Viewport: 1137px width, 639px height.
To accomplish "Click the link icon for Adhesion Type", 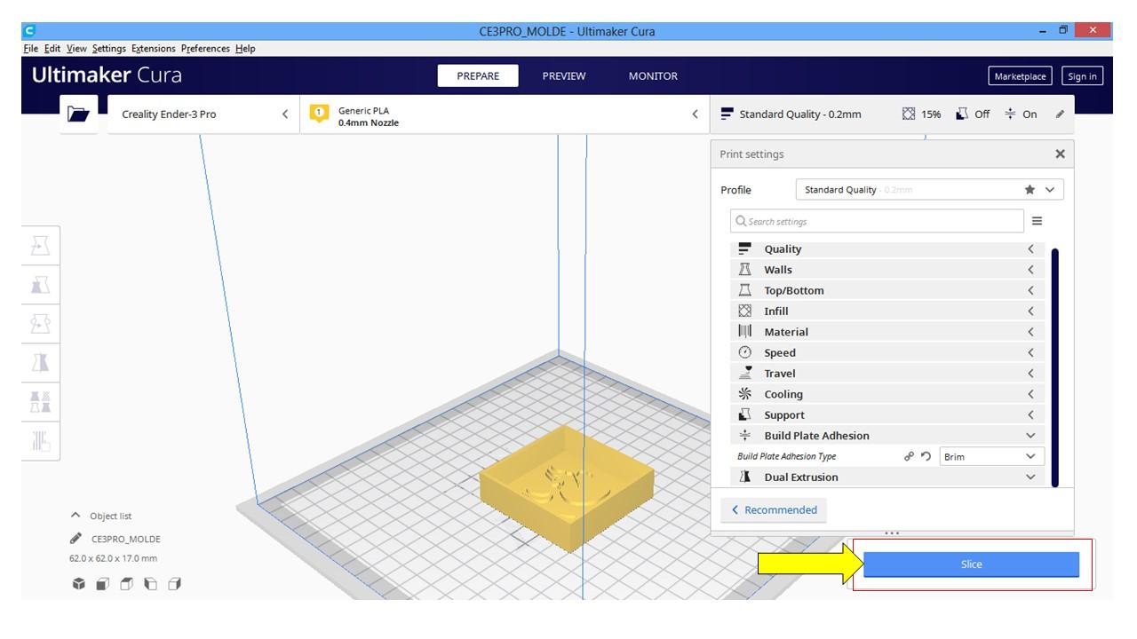I will coord(909,456).
